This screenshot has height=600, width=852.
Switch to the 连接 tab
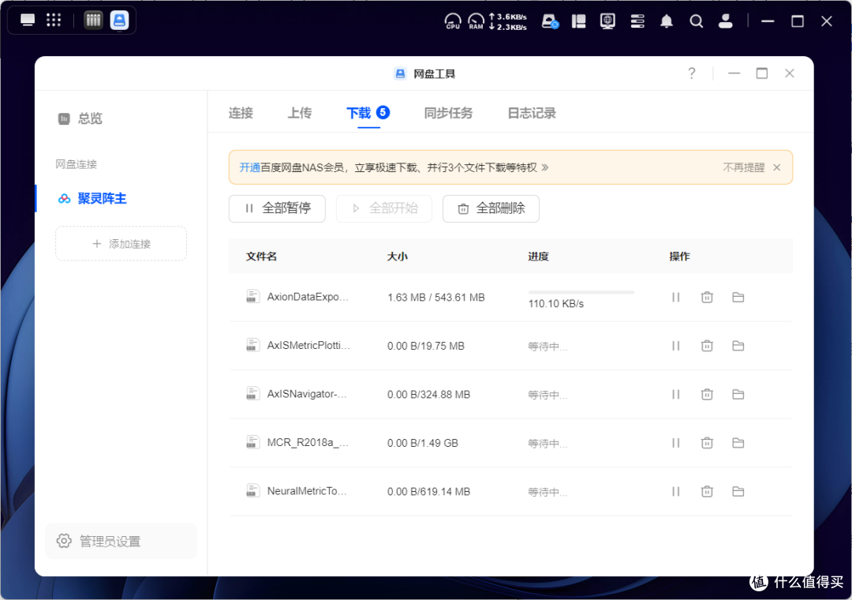[241, 113]
